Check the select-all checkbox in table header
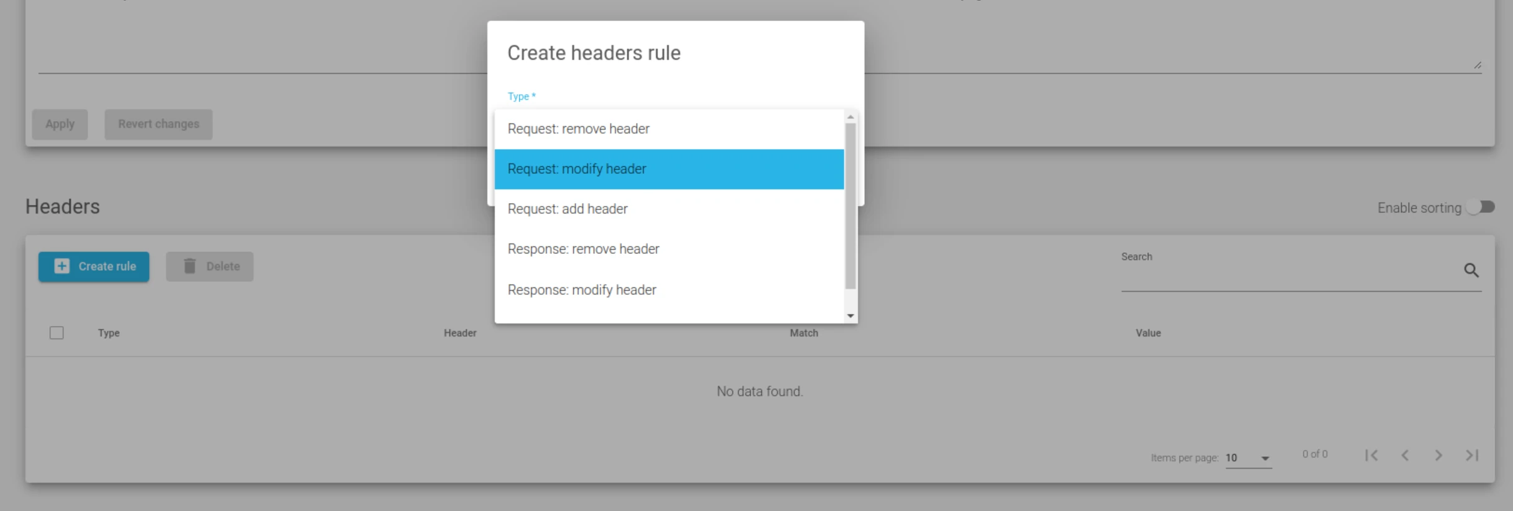The image size is (1513, 511). pos(56,333)
